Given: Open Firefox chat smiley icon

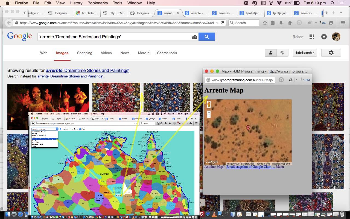Looking at the screenshot, I should [x=331, y=23].
